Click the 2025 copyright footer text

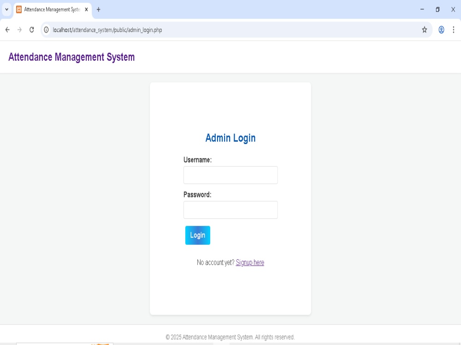pos(230,337)
